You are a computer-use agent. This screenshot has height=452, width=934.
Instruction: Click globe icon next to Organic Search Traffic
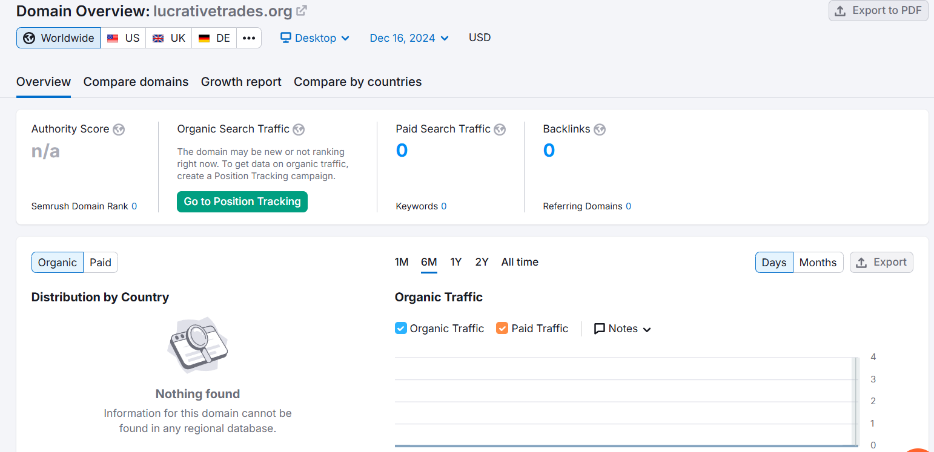pyautogui.click(x=299, y=129)
